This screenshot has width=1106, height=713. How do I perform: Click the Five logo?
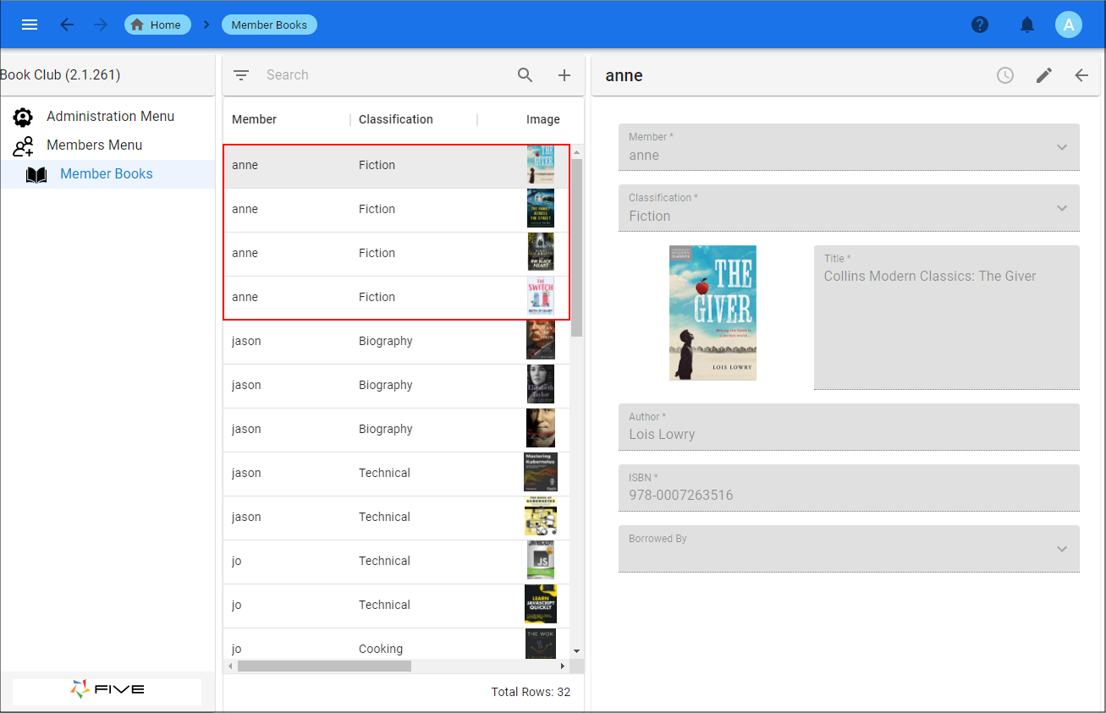tap(107, 689)
